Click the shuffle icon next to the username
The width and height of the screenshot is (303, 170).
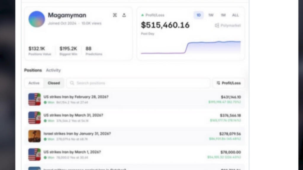[115, 15]
